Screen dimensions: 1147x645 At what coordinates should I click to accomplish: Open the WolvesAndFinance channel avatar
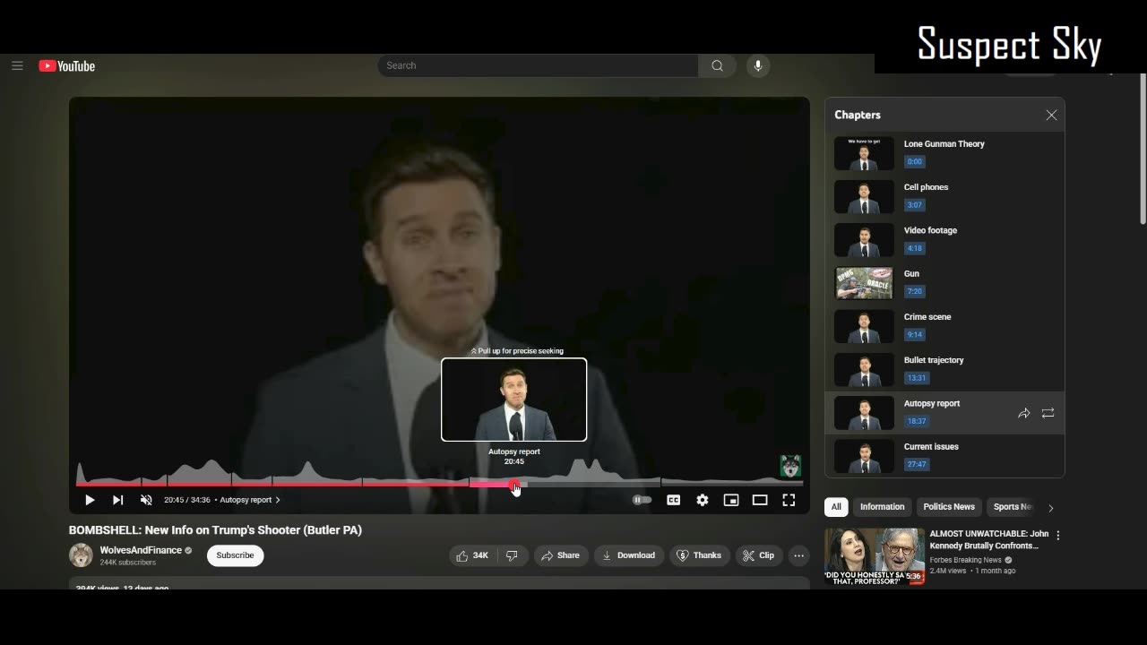(81, 555)
